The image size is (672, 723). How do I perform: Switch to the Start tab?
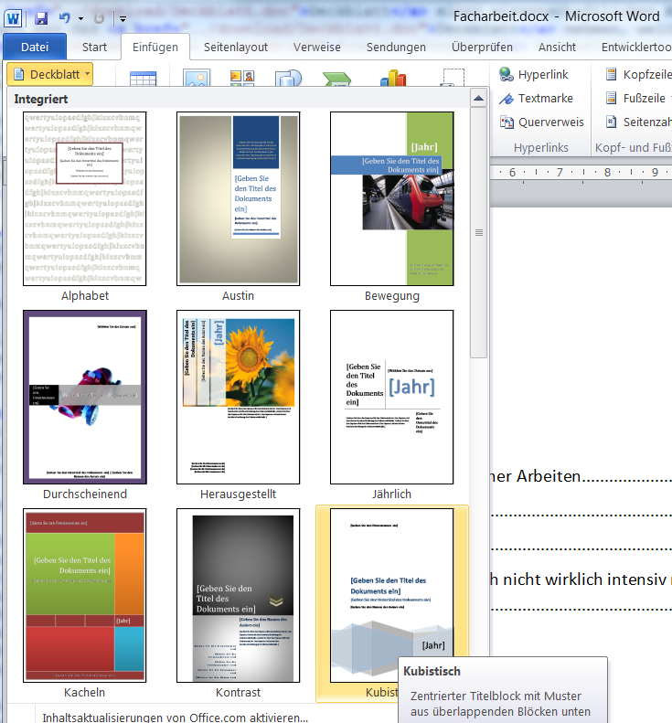pos(94,47)
